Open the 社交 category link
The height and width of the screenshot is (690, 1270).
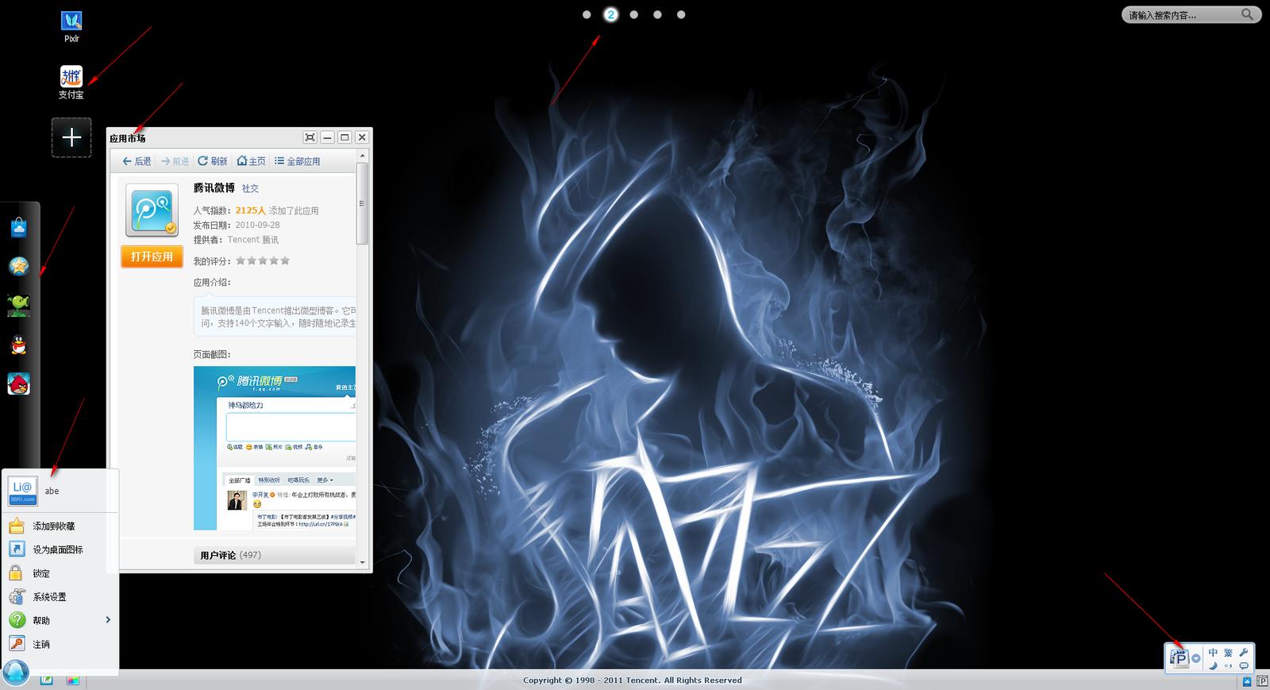coord(250,189)
